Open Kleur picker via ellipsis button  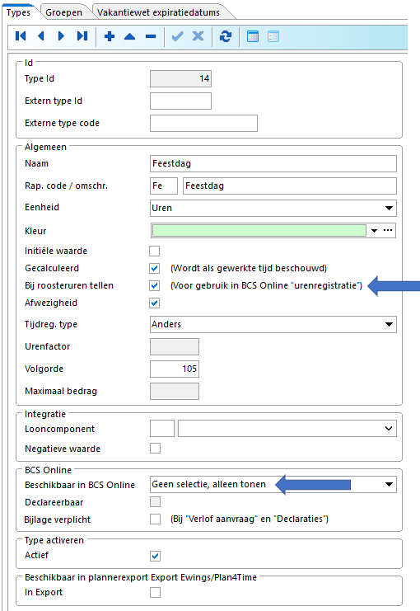coord(388,230)
